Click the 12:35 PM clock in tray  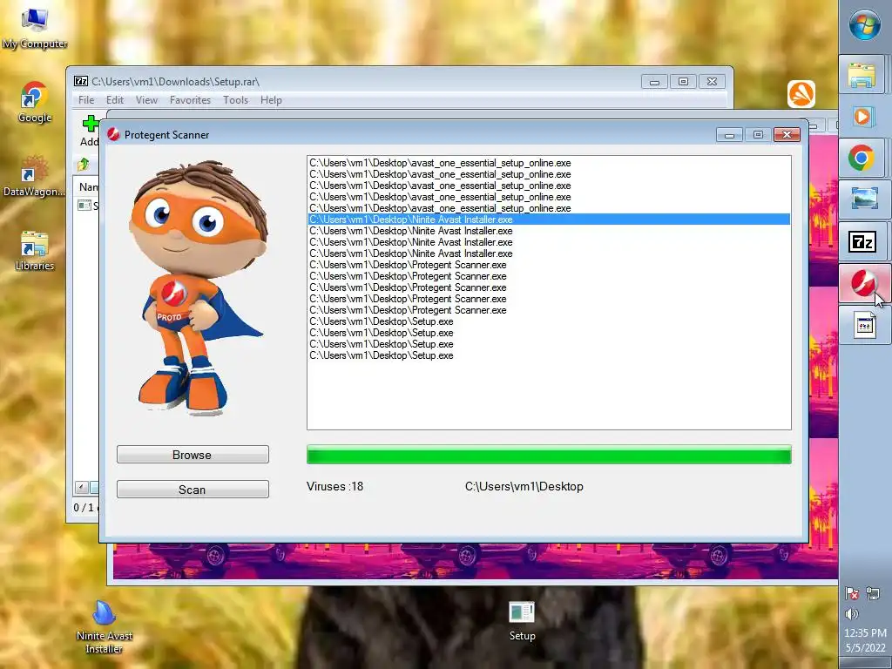pos(865,633)
